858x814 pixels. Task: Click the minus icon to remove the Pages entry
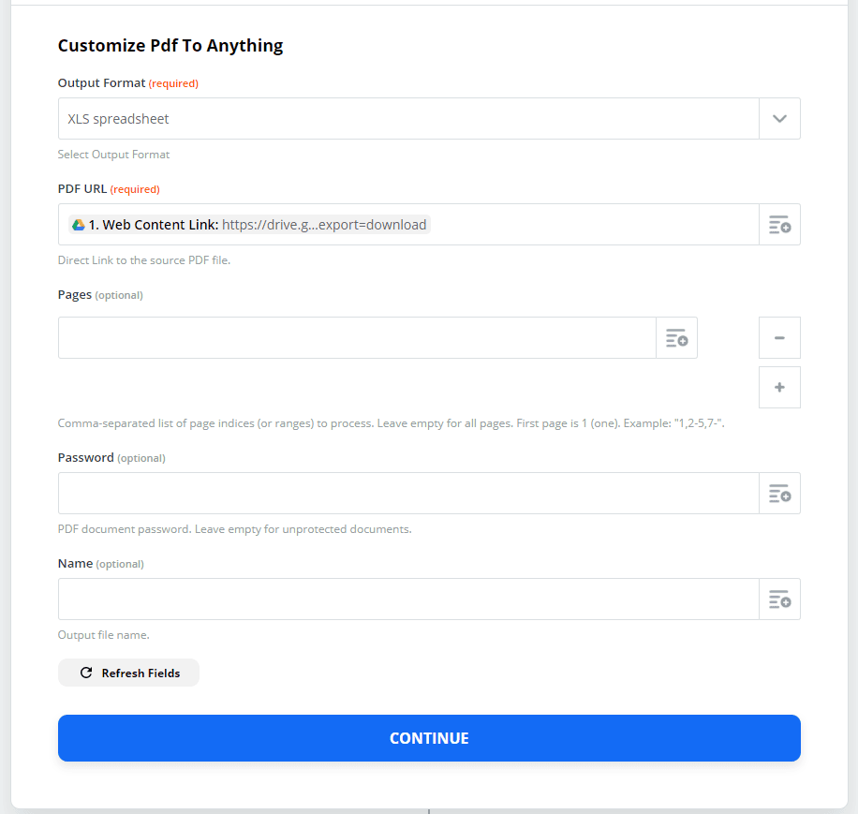[779, 337]
